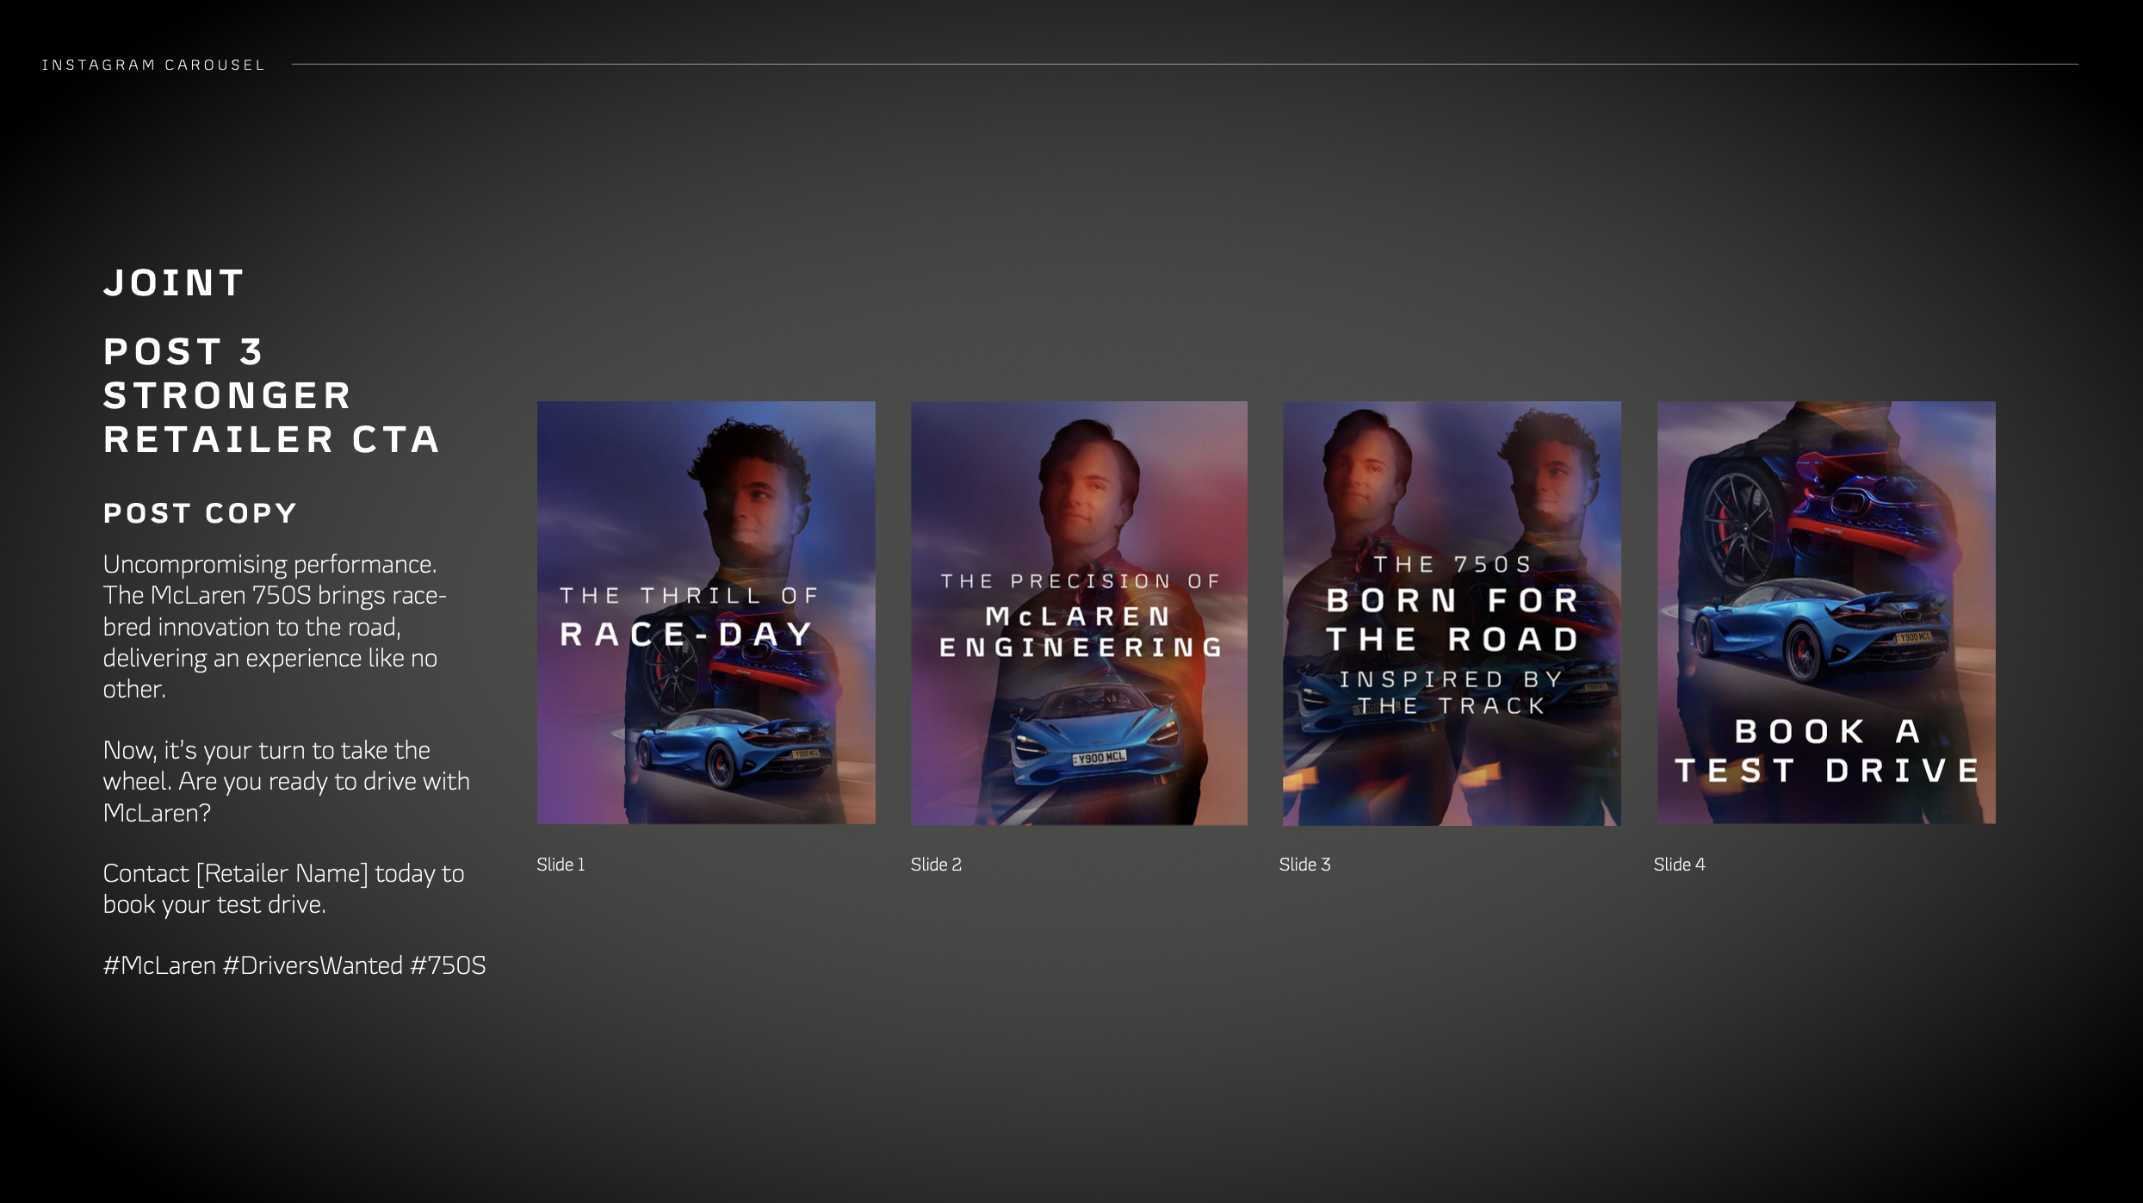
Task: Click the 'Slide 3' caption
Action: pos(1304,865)
